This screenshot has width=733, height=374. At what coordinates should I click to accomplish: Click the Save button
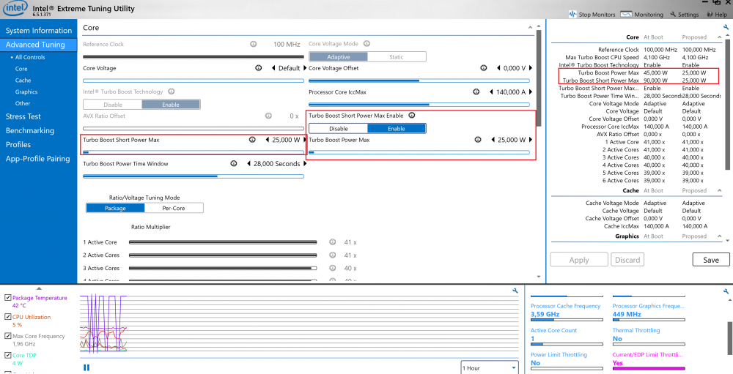tap(710, 260)
